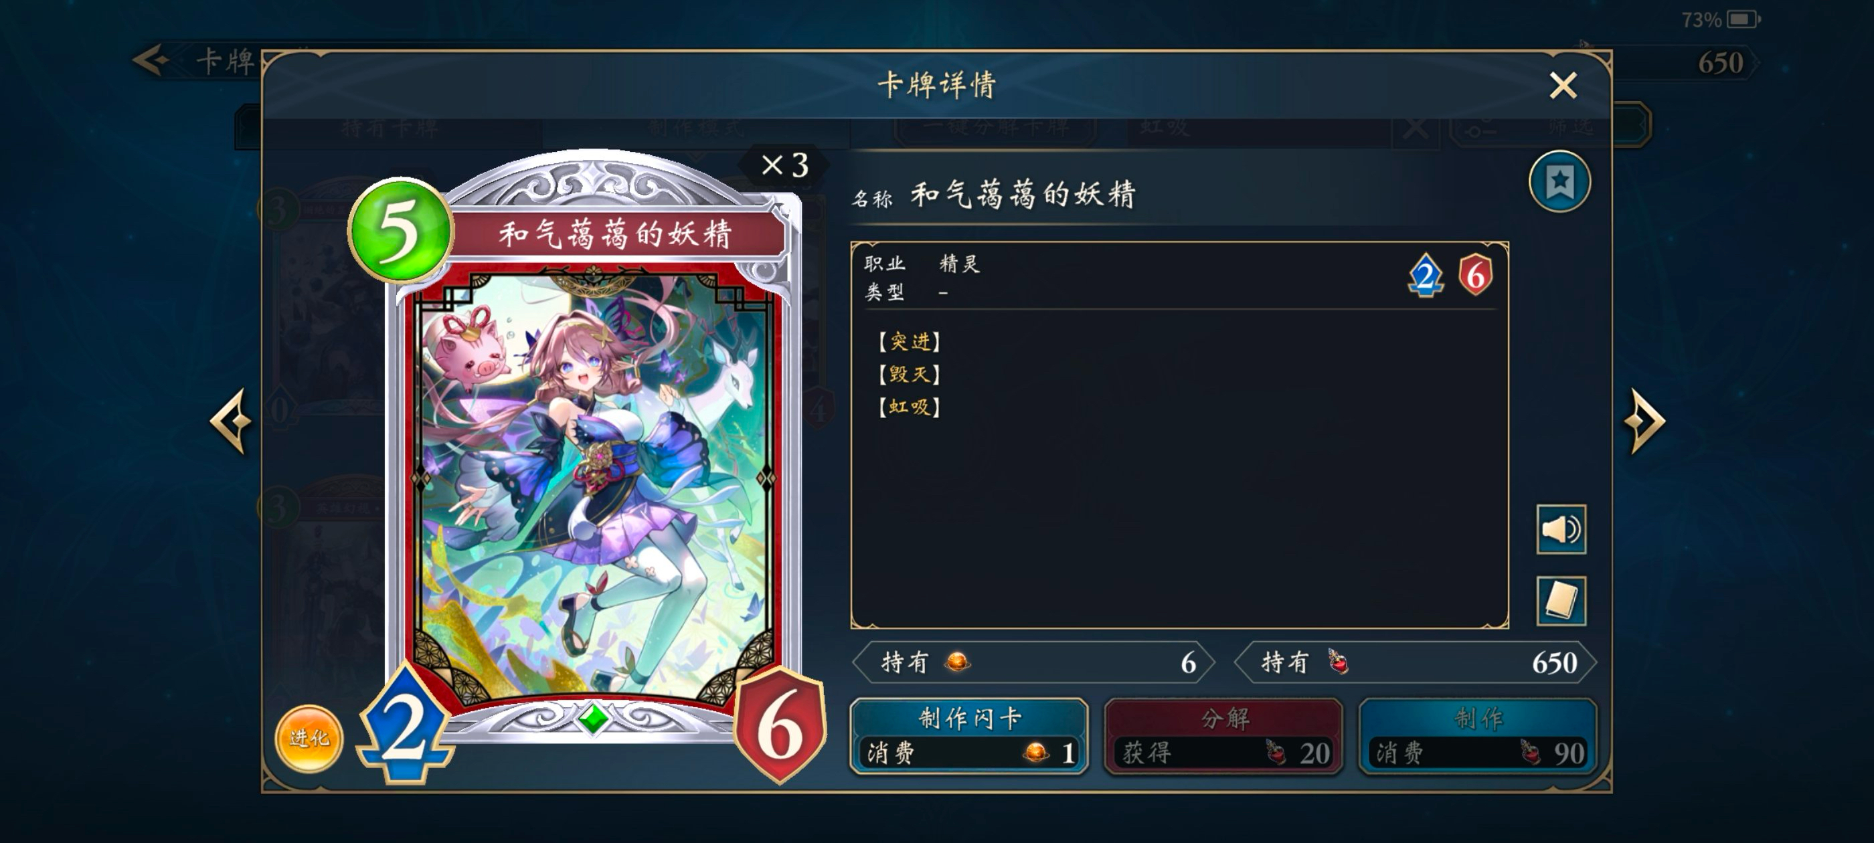Show the previous card with left arrow

(x=231, y=421)
